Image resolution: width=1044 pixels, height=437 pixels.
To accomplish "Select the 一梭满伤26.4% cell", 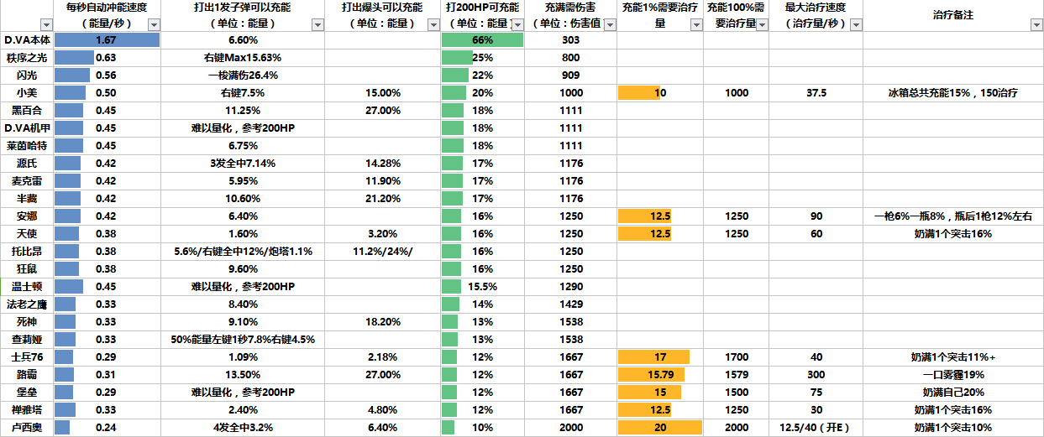I will click(x=243, y=75).
